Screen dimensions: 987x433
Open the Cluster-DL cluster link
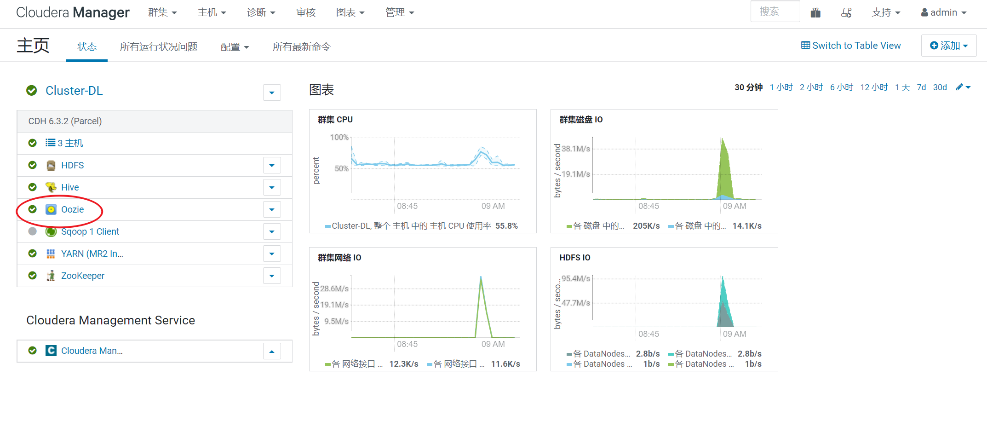74,90
